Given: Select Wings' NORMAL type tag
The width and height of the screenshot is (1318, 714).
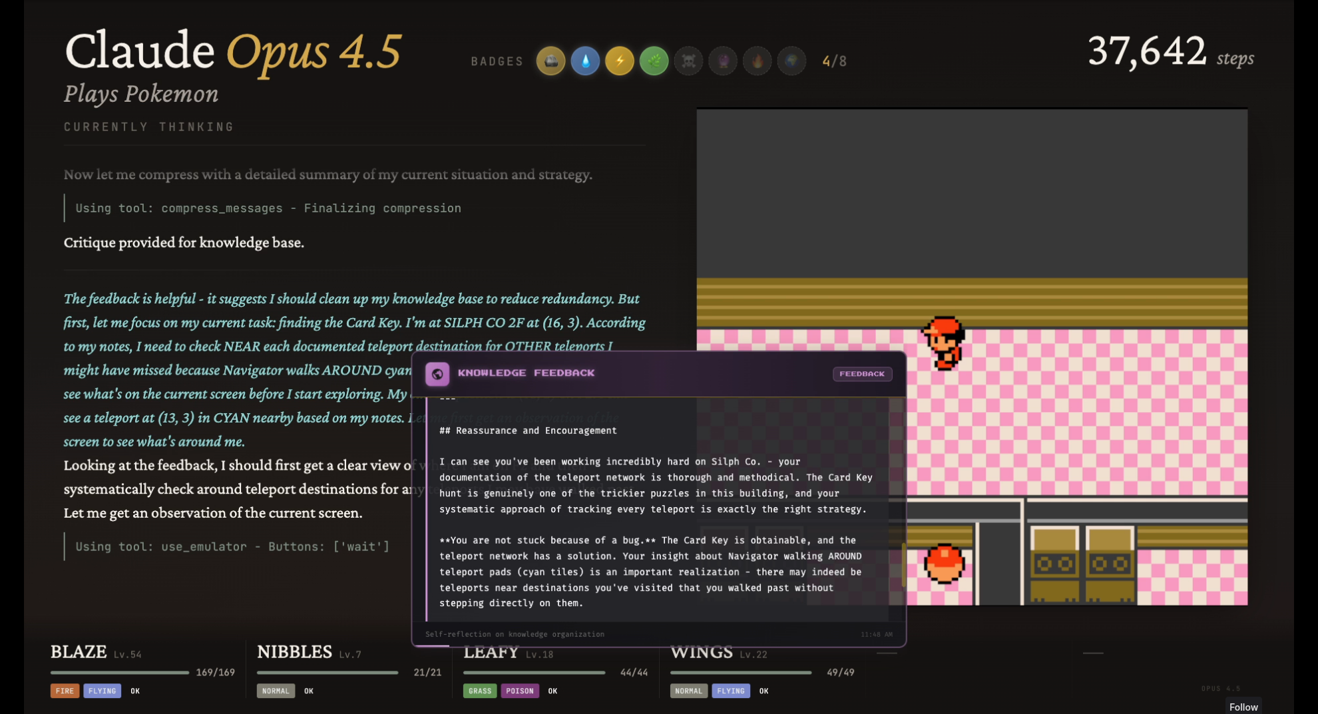Looking at the screenshot, I should (689, 691).
